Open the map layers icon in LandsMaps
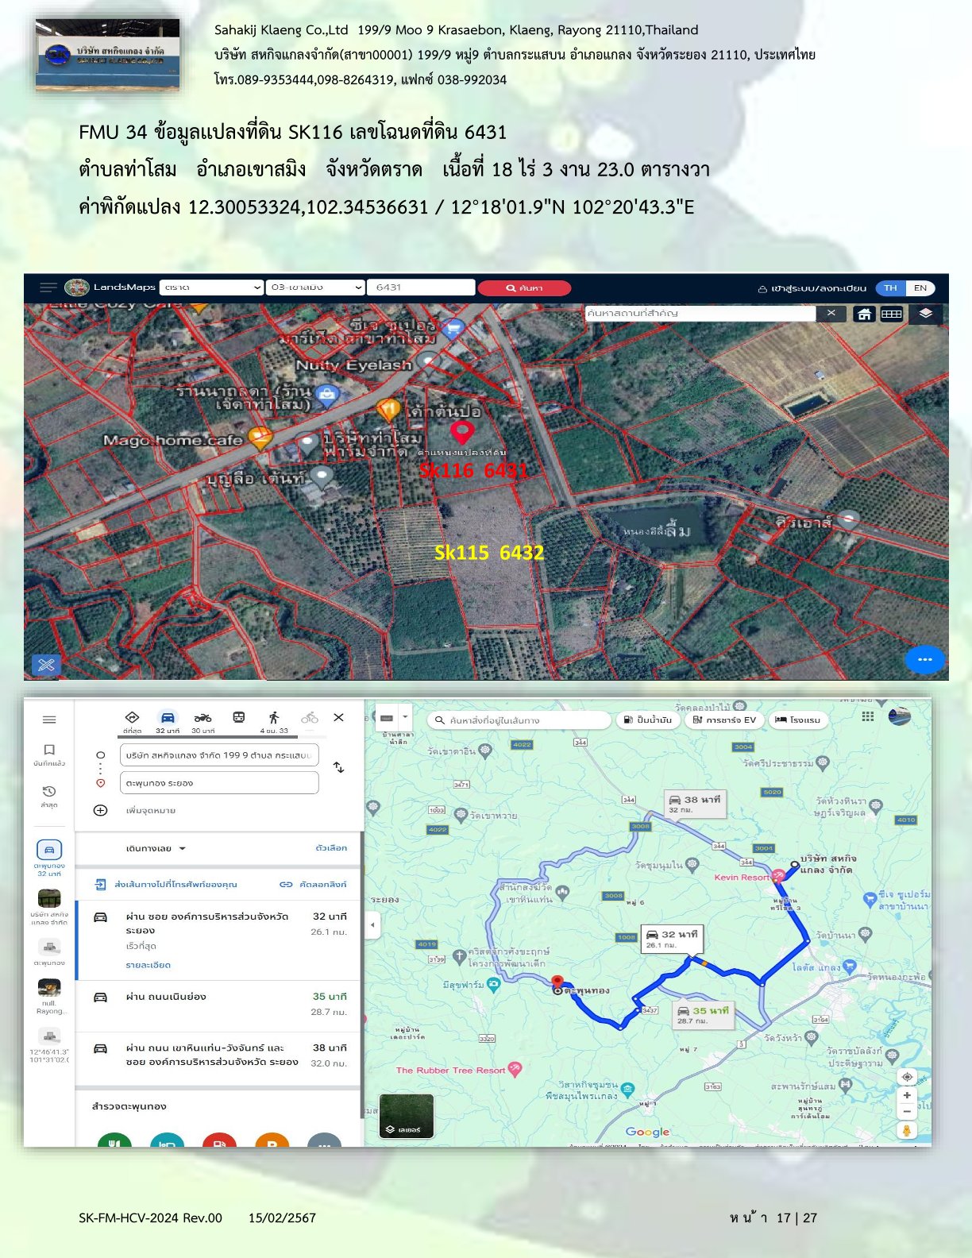 click(x=925, y=314)
